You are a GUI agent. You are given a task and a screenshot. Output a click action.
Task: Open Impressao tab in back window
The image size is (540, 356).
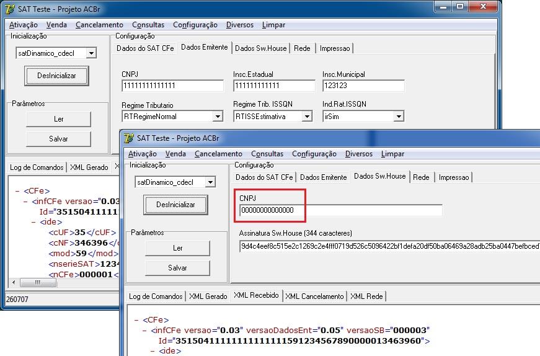[335, 48]
